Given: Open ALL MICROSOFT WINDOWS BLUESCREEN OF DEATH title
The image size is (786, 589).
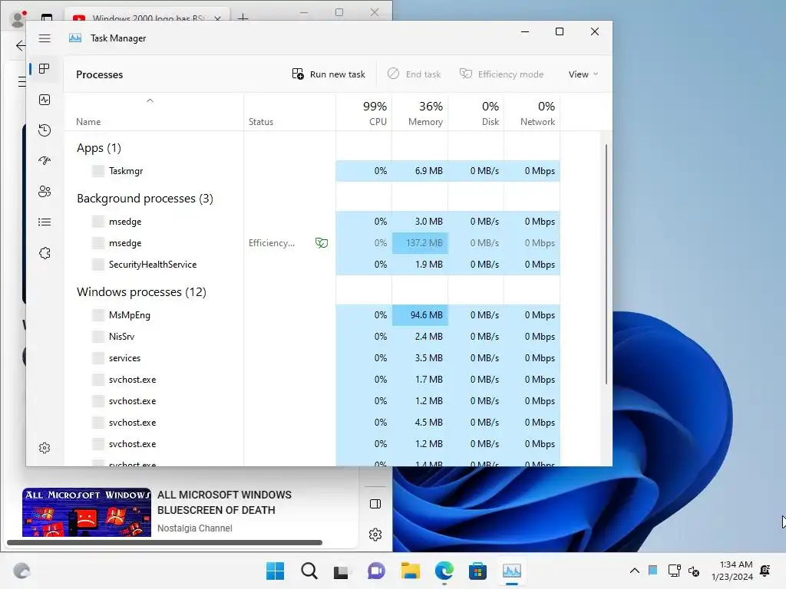Looking at the screenshot, I should click(x=224, y=502).
